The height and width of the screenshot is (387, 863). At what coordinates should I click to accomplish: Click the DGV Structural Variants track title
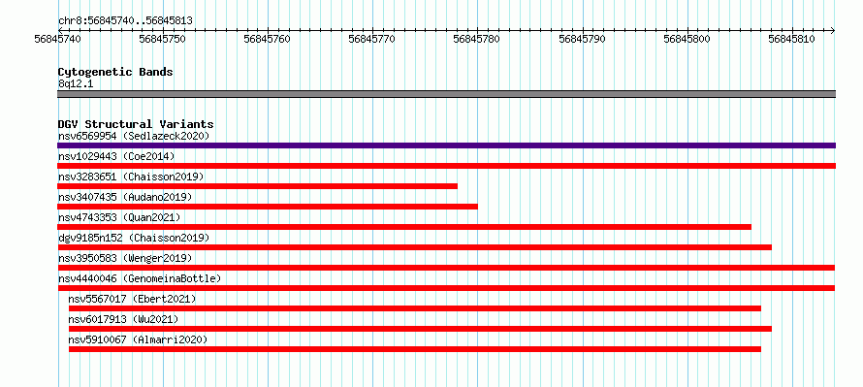coord(136,124)
